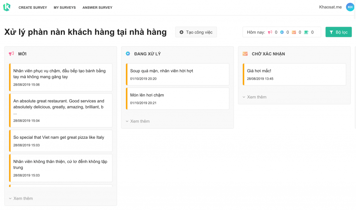Open the Bộ lọc filter button

point(339,32)
